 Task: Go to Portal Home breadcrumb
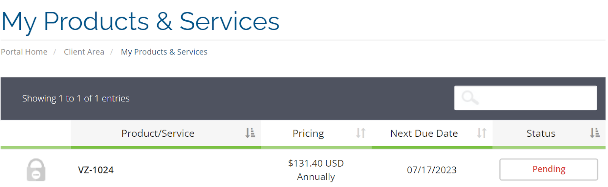click(x=24, y=52)
